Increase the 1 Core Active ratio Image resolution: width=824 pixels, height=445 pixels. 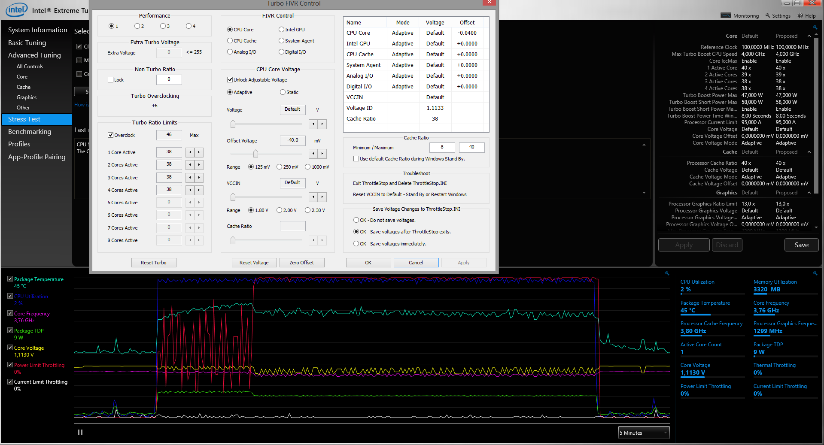click(199, 152)
